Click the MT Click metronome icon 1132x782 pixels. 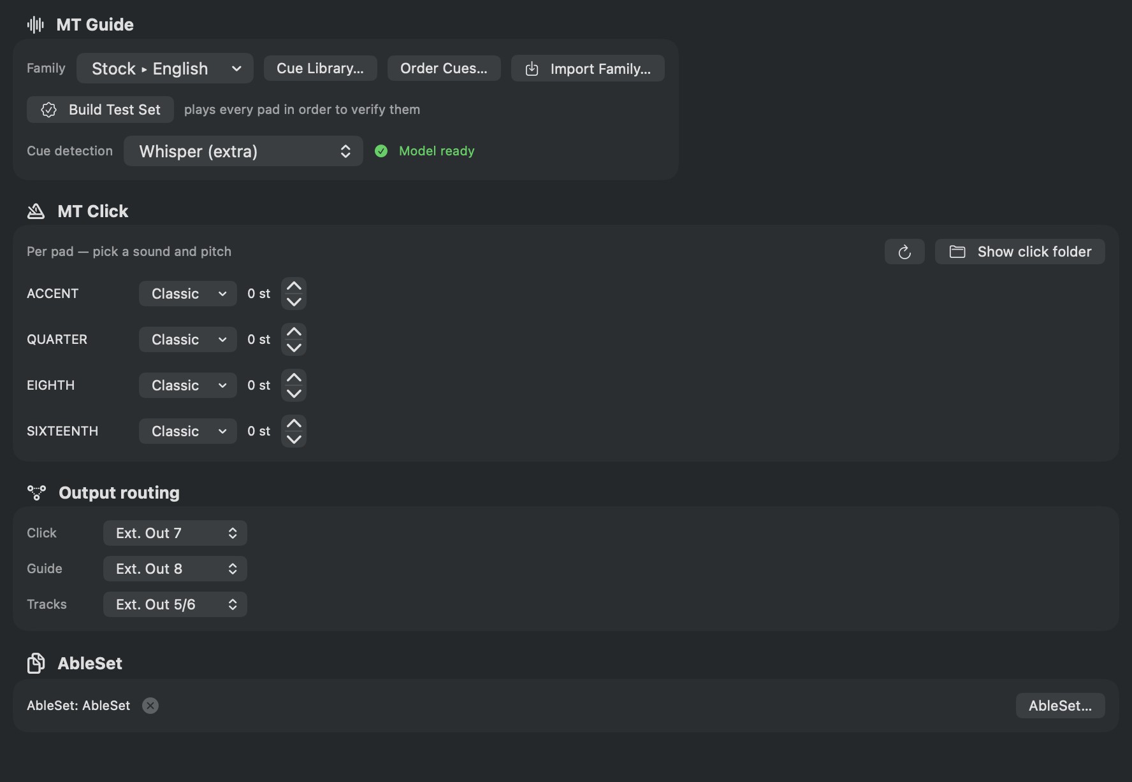[x=36, y=211]
